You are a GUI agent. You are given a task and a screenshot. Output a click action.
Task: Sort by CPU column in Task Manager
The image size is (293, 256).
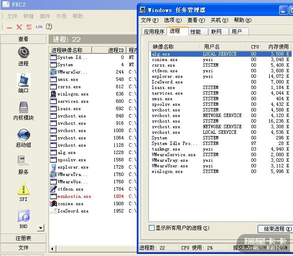253,46
